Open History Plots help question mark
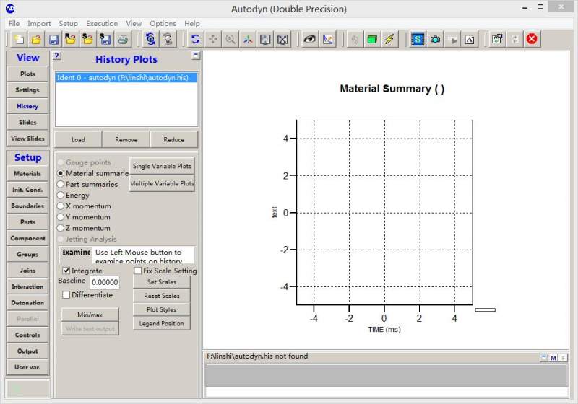Screen dimensions: 578x404 click(x=57, y=56)
